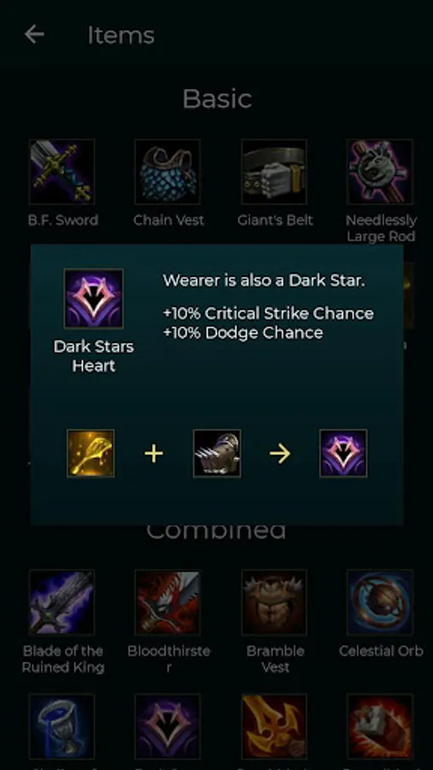The image size is (433, 770).
Task: Tap the golden Spatula recipe ingredient
Action: point(91,453)
